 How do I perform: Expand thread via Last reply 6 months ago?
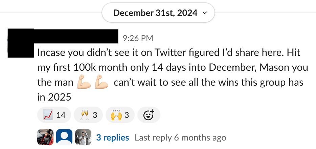(x=180, y=138)
